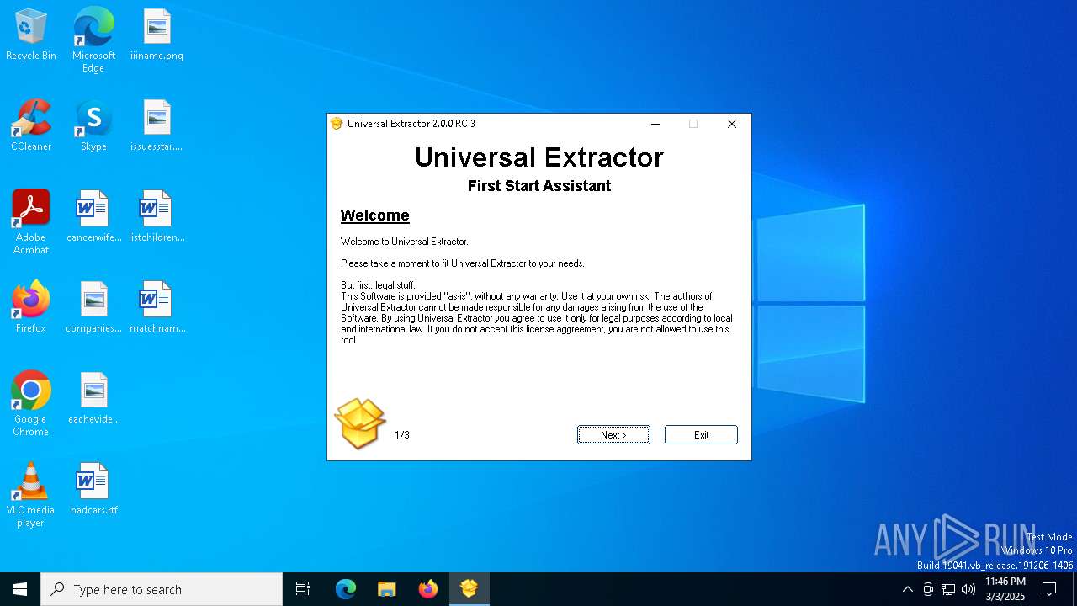Click the Universal Extractor box logo

pyautogui.click(x=360, y=423)
